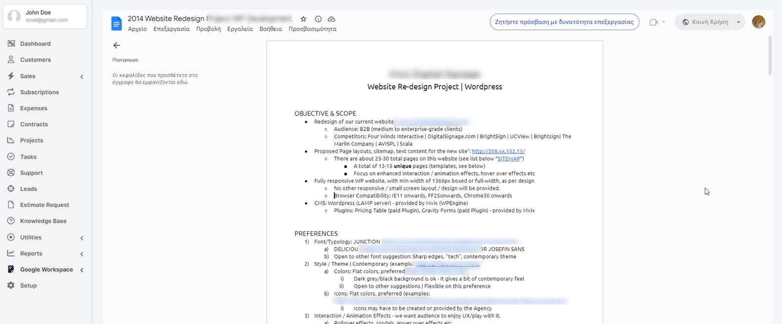Click John Doe profile picture
782x324 pixels.
14,16
